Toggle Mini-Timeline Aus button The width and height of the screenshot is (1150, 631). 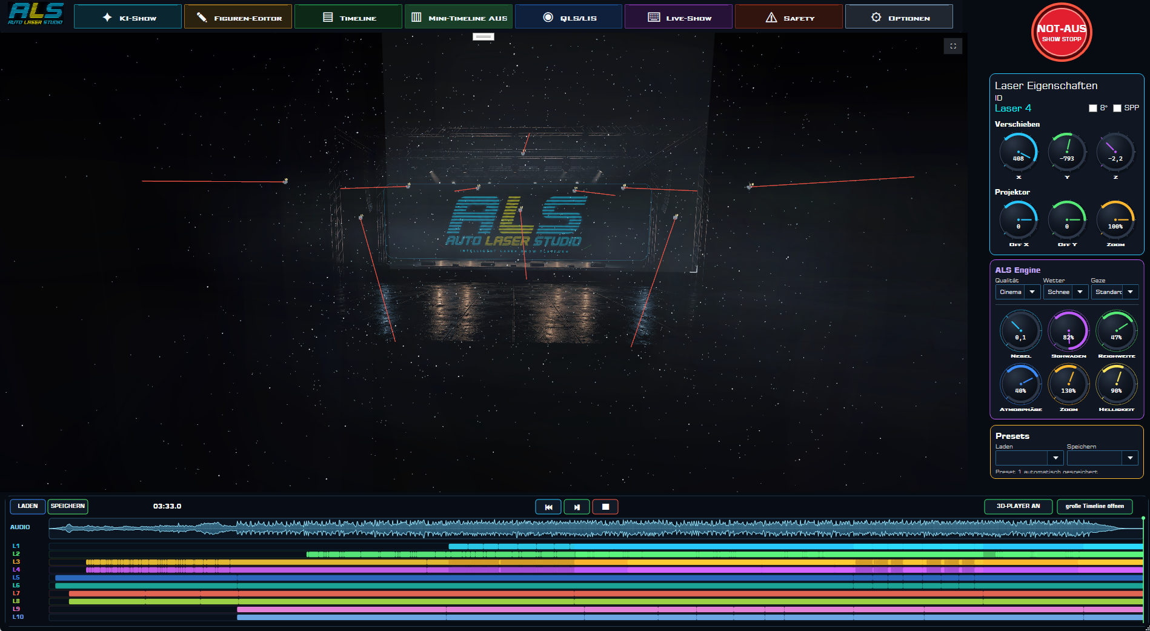(x=459, y=17)
